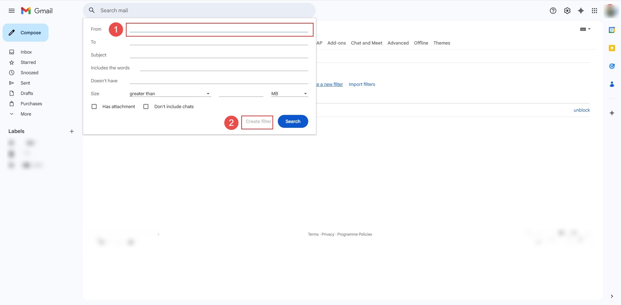Switch to the Advanced settings tab
Screen dimensions: 621x305
[398, 43]
